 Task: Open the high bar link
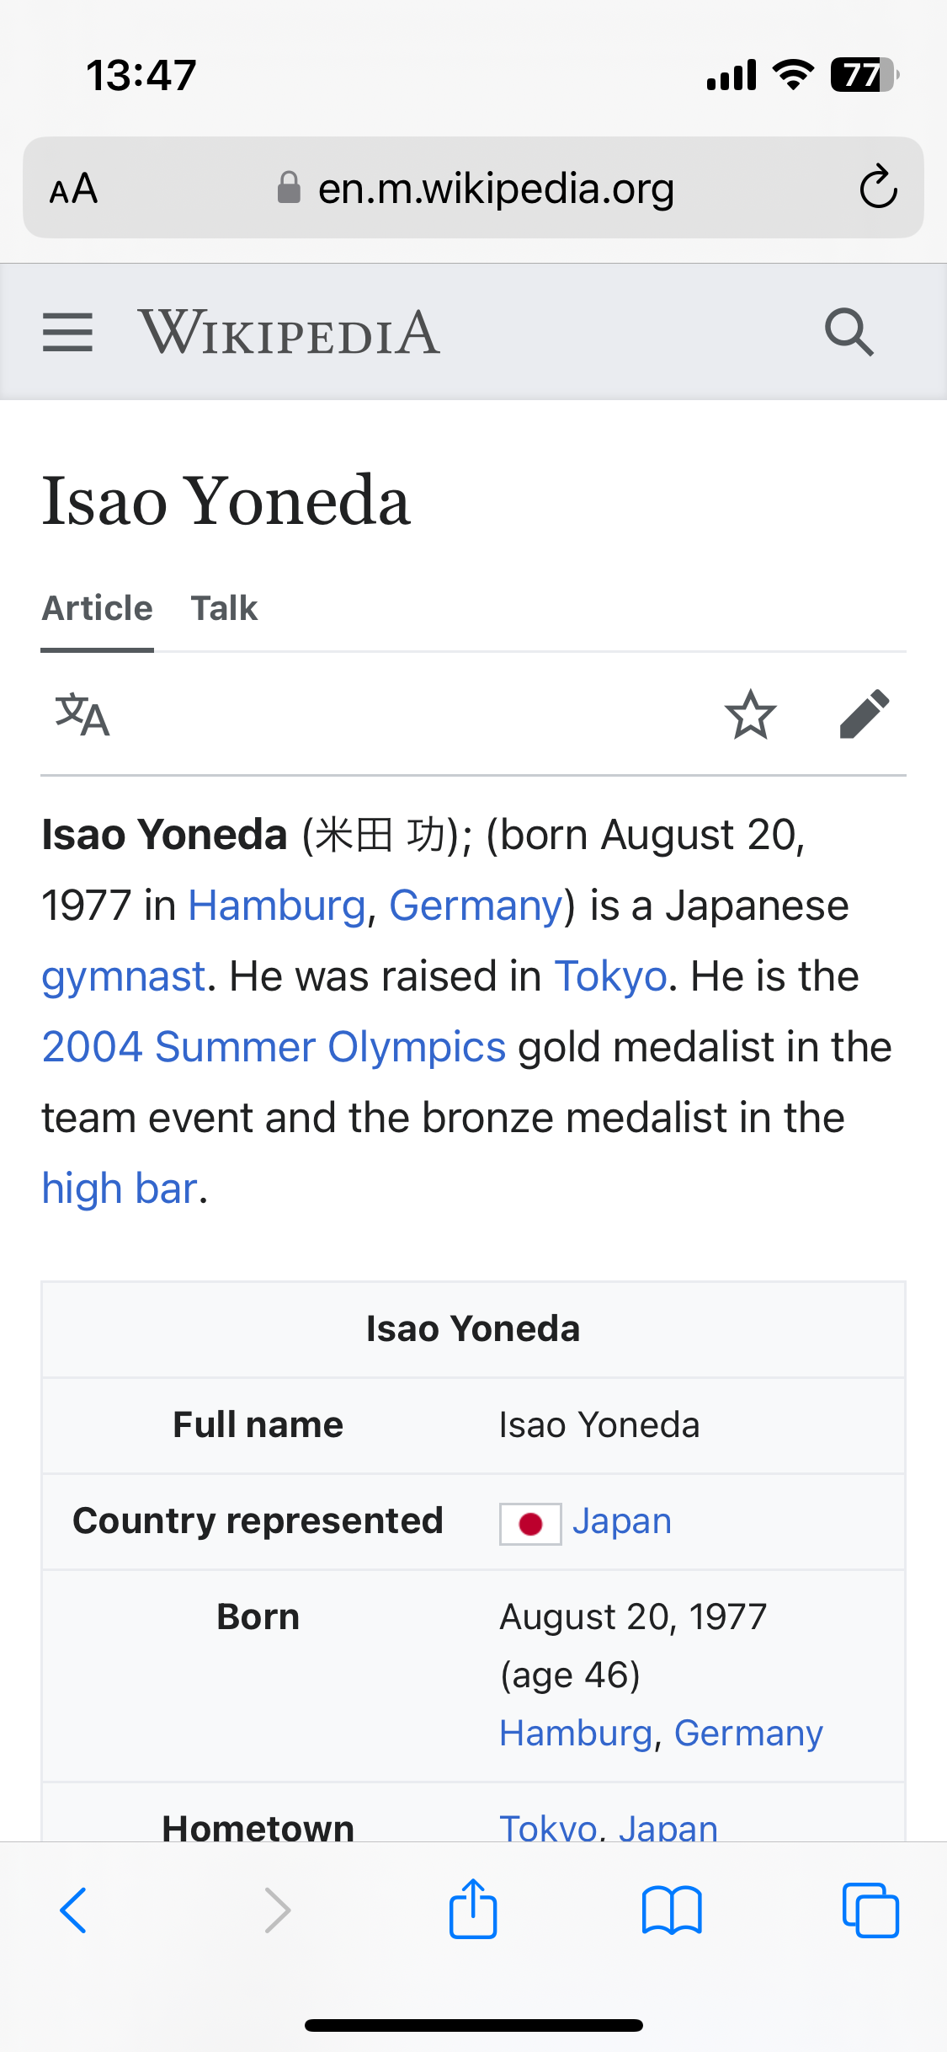120,1189
